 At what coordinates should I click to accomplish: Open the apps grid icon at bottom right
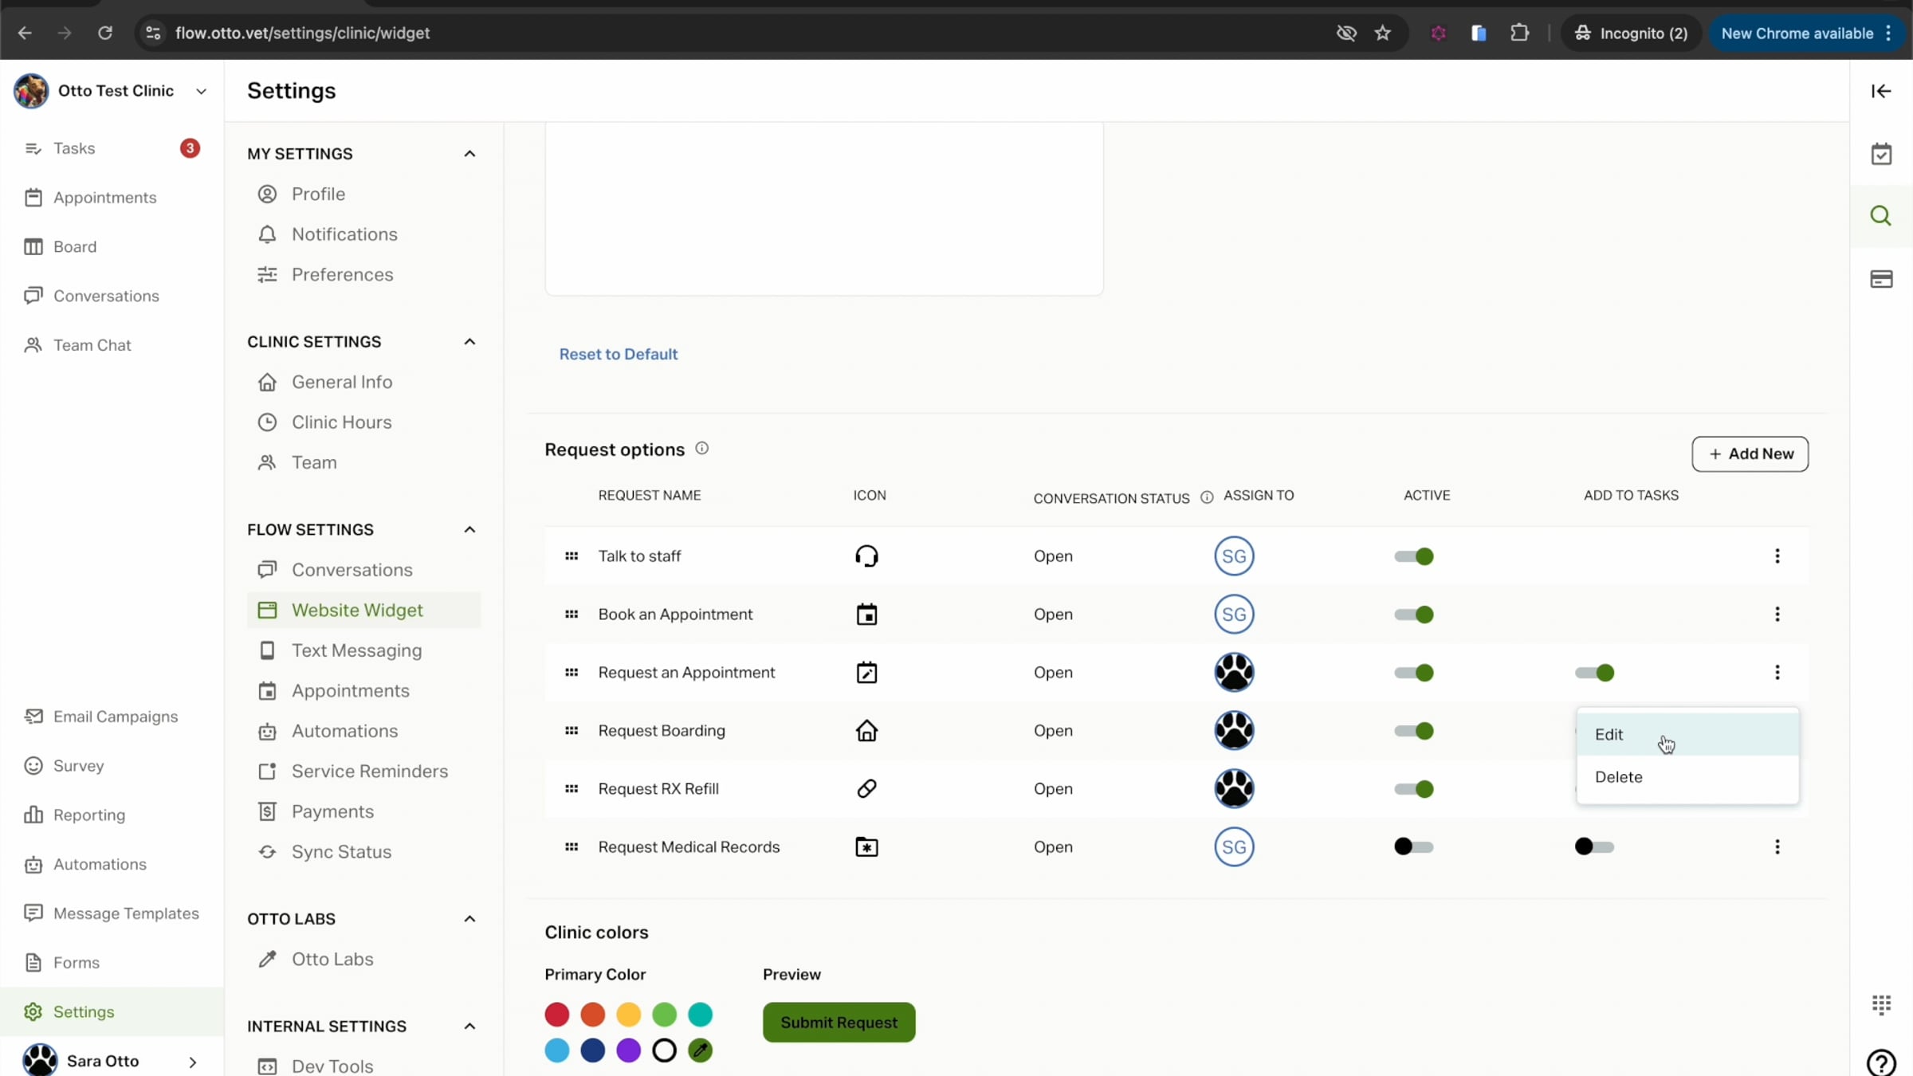(x=1881, y=1005)
